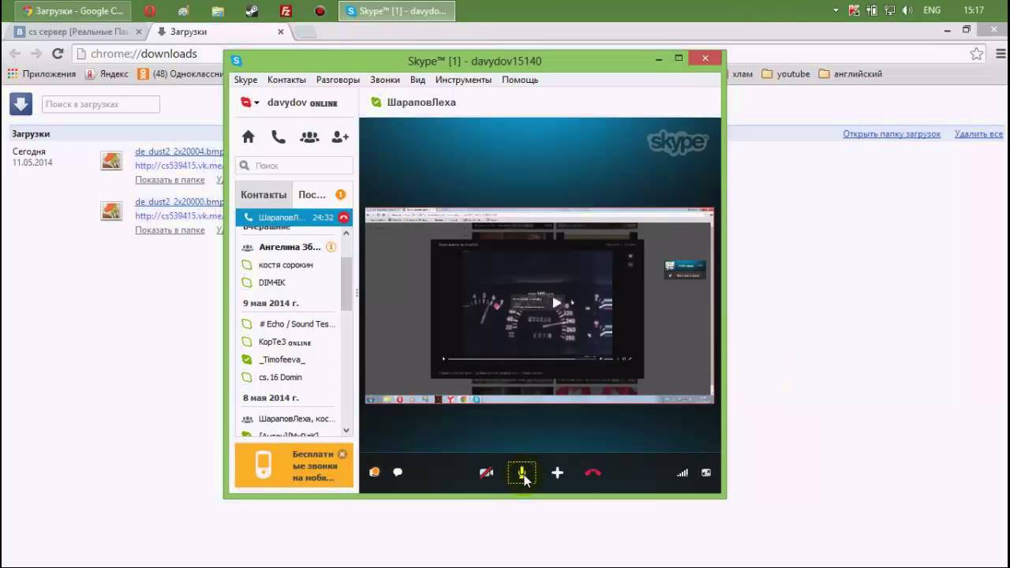End call from red hang-up icon in sidebar
This screenshot has width=1010, height=568.
[x=343, y=218]
